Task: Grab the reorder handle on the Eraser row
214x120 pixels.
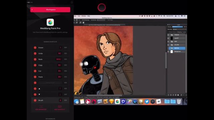Action: pyautogui.click(x=66, y=47)
